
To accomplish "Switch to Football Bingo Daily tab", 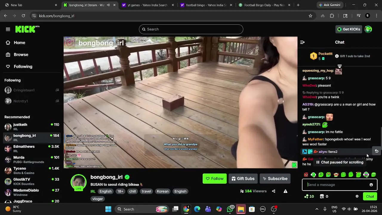I will (264, 5).
